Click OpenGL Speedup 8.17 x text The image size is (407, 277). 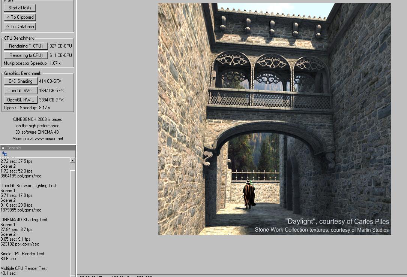tap(27, 108)
